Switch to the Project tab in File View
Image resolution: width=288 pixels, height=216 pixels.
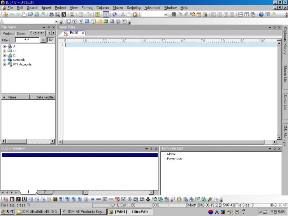[x=8, y=33]
